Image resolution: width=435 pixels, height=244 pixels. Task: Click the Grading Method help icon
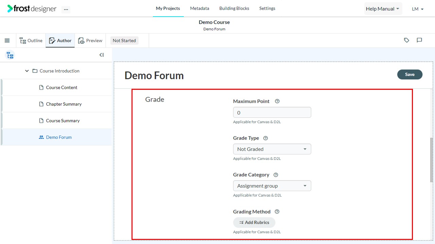click(x=277, y=212)
